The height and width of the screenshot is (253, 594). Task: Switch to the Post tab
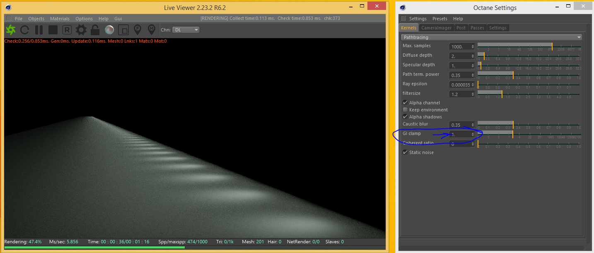[x=461, y=28]
